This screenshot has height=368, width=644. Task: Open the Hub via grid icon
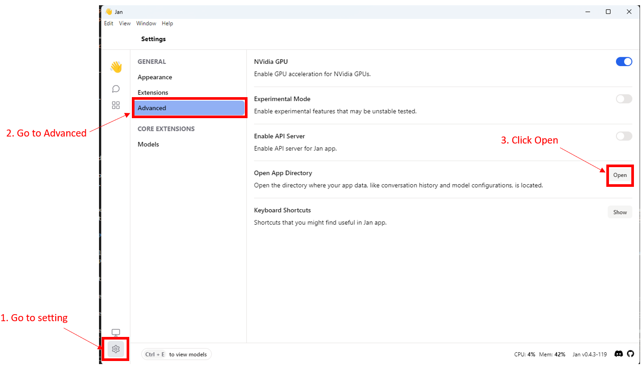pyautogui.click(x=116, y=105)
